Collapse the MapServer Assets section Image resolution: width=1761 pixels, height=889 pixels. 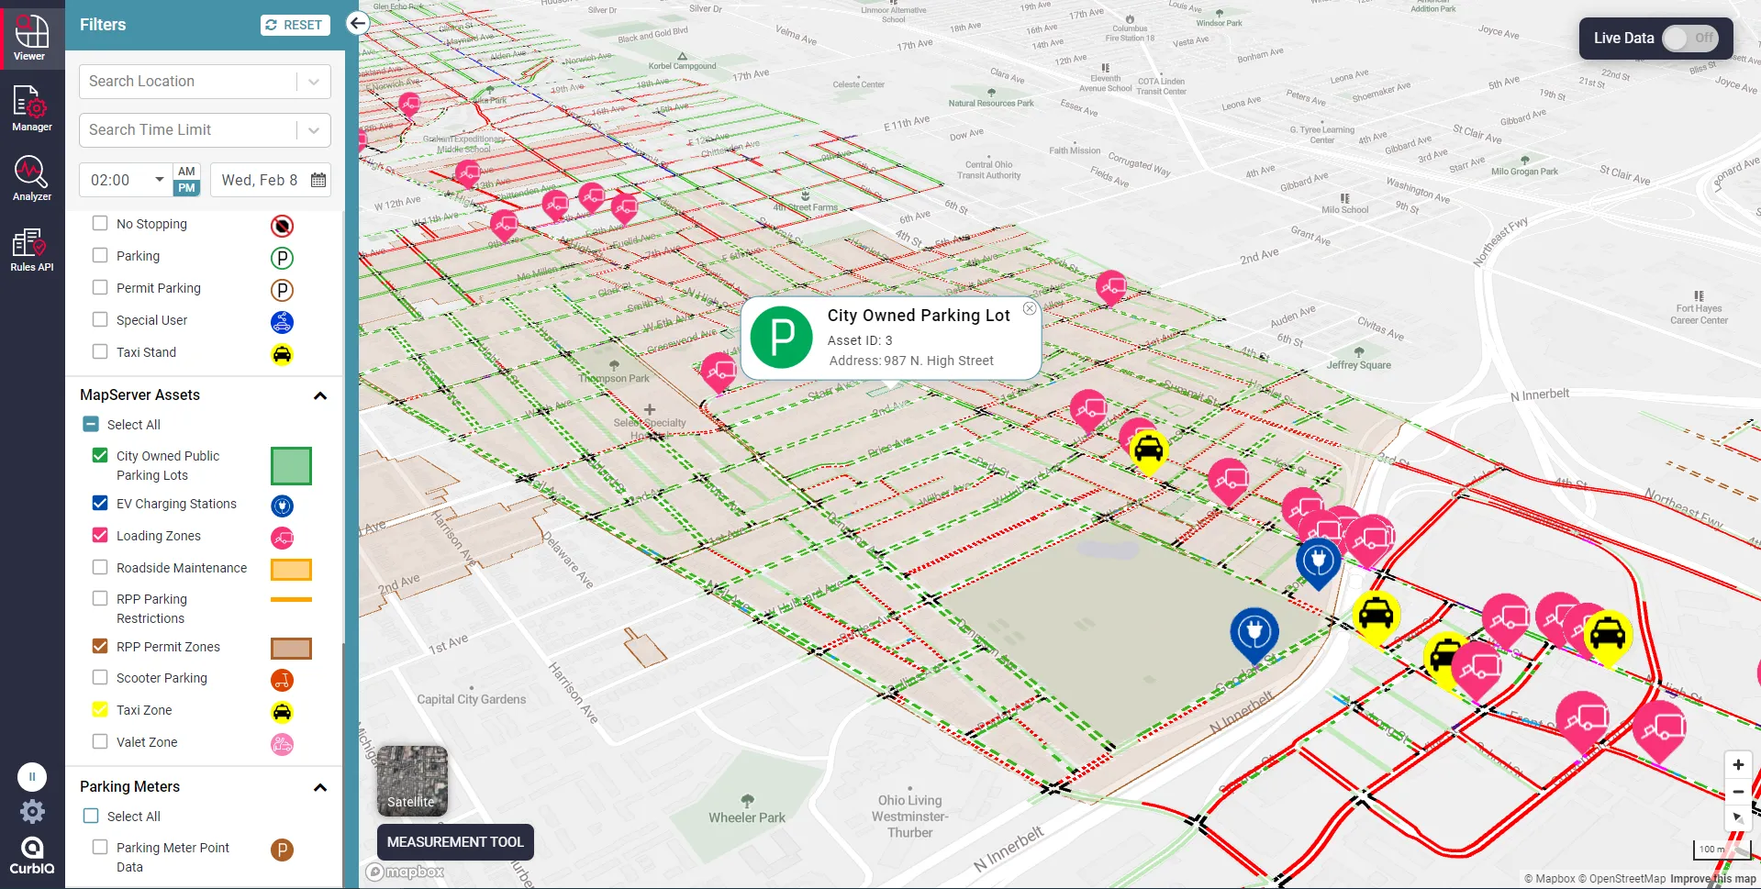coord(319,395)
